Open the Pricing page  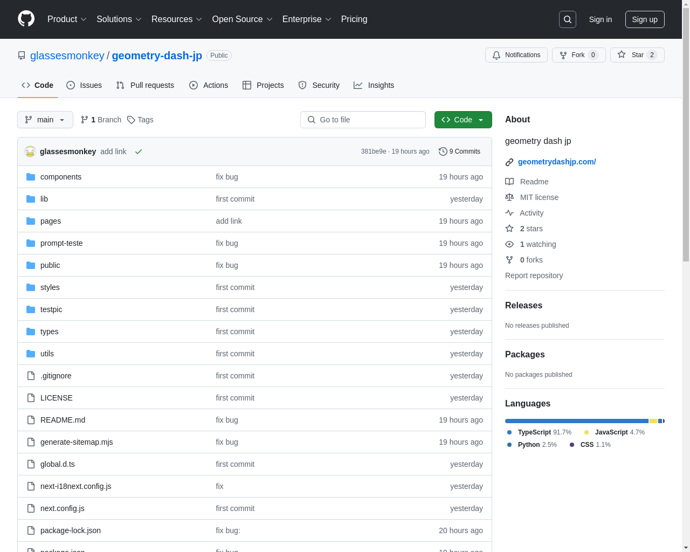(354, 19)
